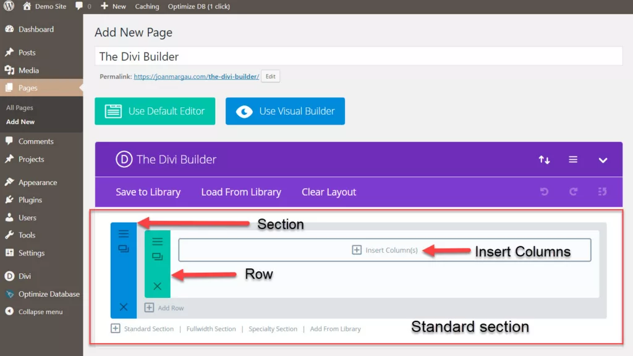Open row settings hamburger icon
The width and height of the screenshot is (633, 356).
[158, 241]
